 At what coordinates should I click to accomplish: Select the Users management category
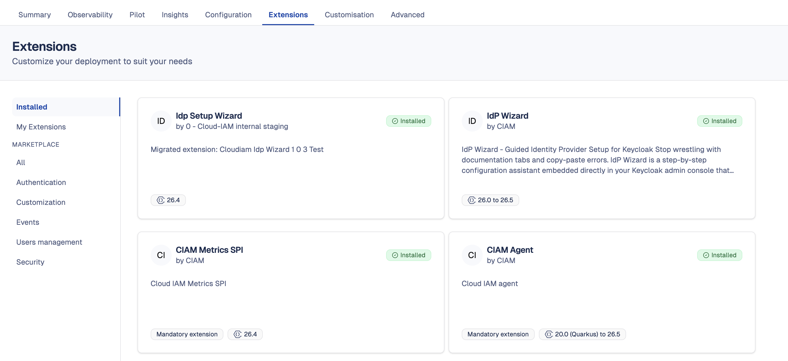tap(49, 242)
